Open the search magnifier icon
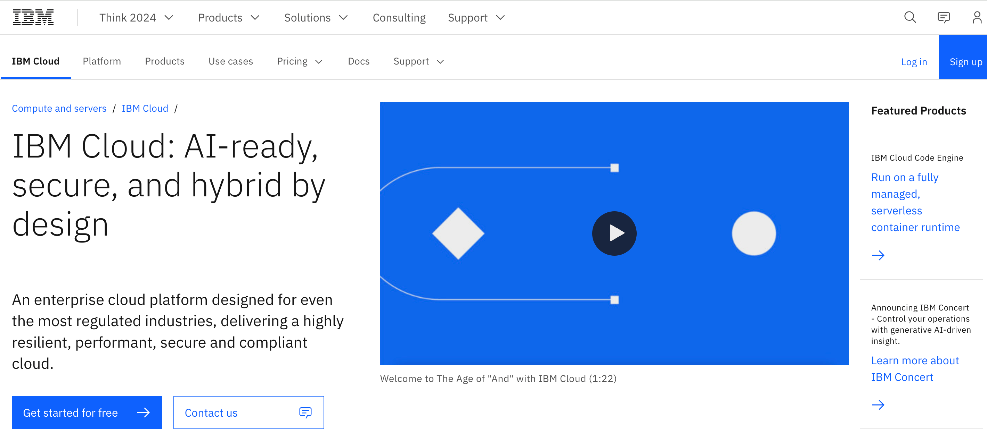This screenshot has width=987, height=442. (x=910, y=18)
